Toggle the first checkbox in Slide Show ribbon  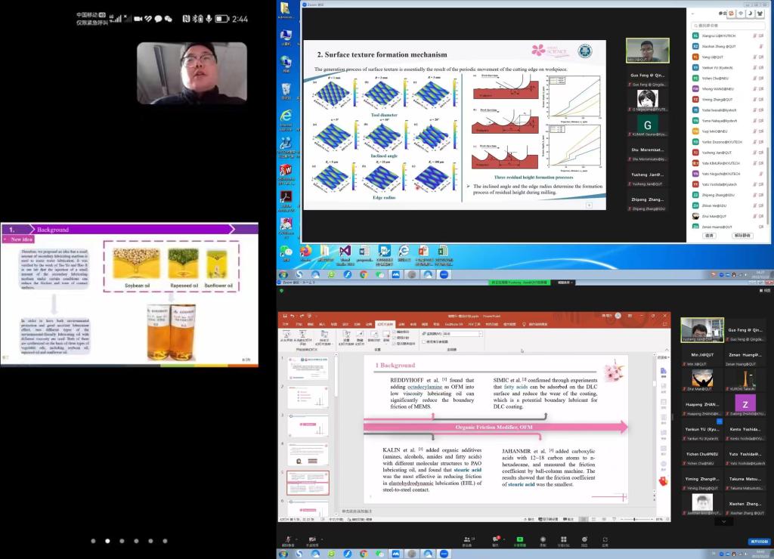click(x=395, y=332)
